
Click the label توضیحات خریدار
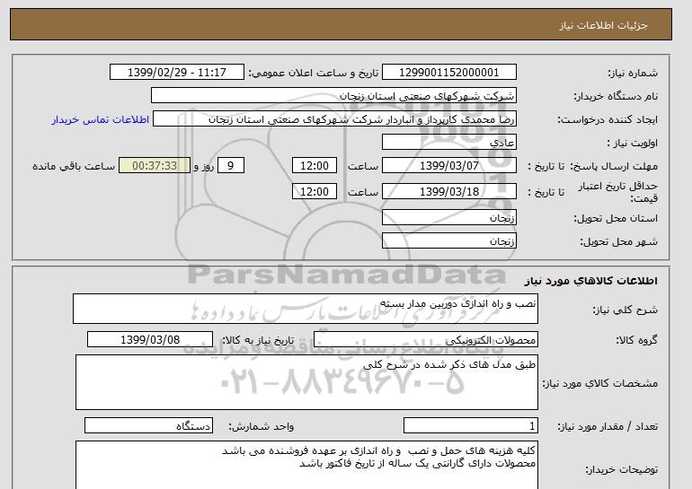coord(621,470)
